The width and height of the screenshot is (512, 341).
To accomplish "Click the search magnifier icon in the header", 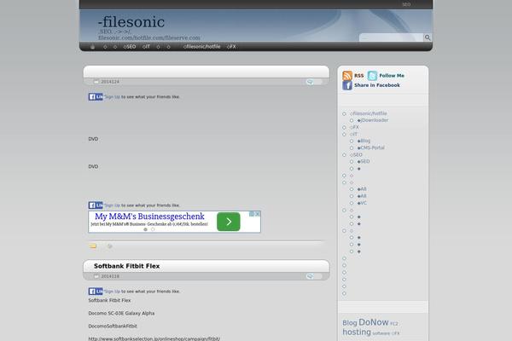I will click(428, 38).
